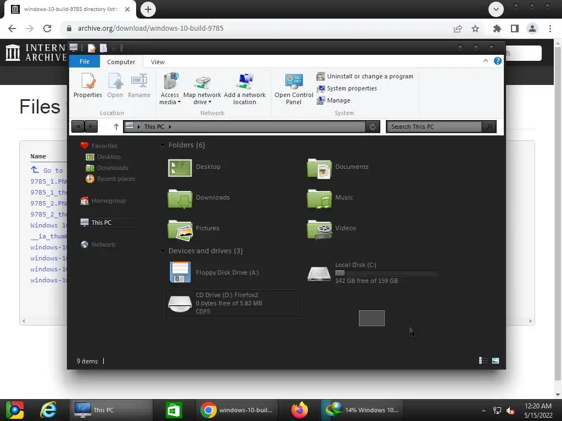Select the Pictures folder icon
The height and width of the screenshot is (421, 562).
tap(180, 229)
